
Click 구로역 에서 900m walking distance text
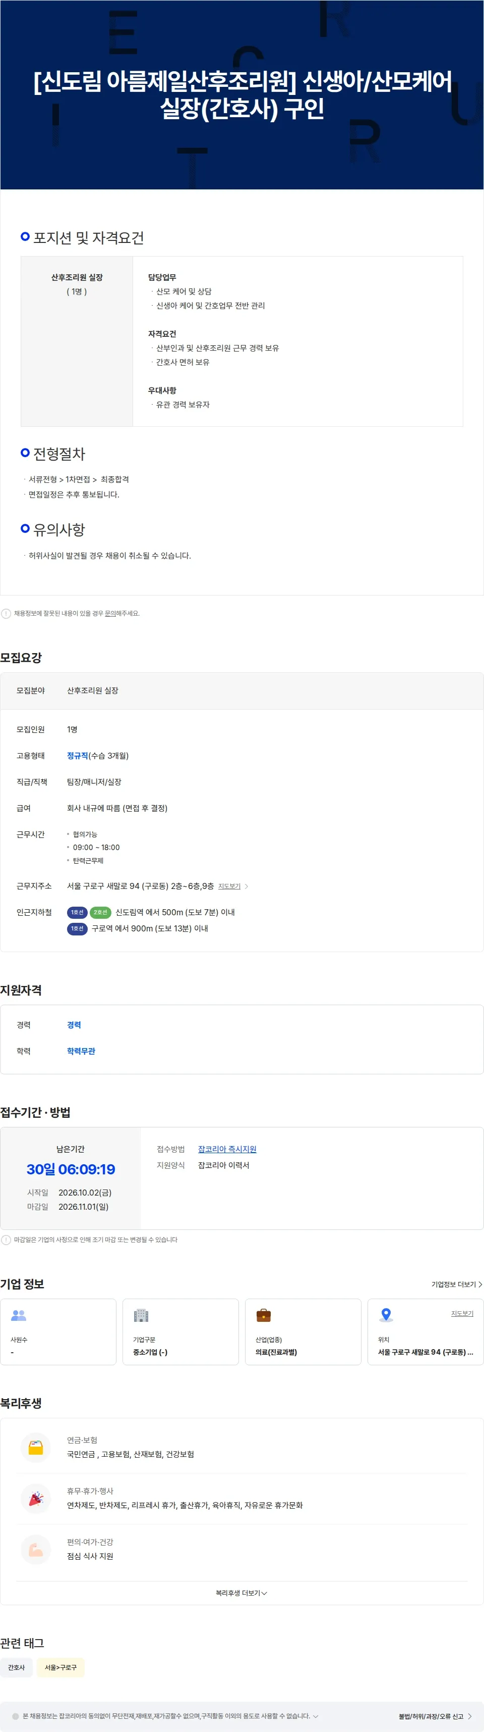[150, 928]
